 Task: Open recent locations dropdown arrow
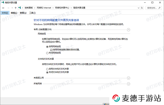click(12, 8)
